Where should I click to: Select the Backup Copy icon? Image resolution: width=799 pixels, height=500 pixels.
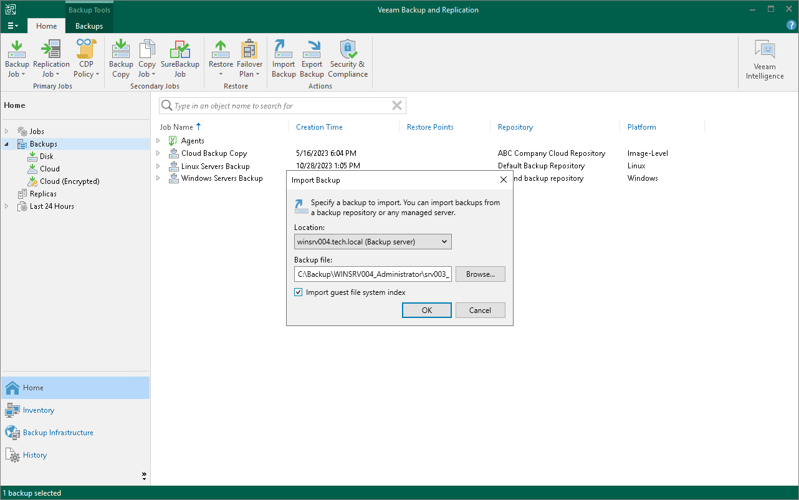[120, 56]
